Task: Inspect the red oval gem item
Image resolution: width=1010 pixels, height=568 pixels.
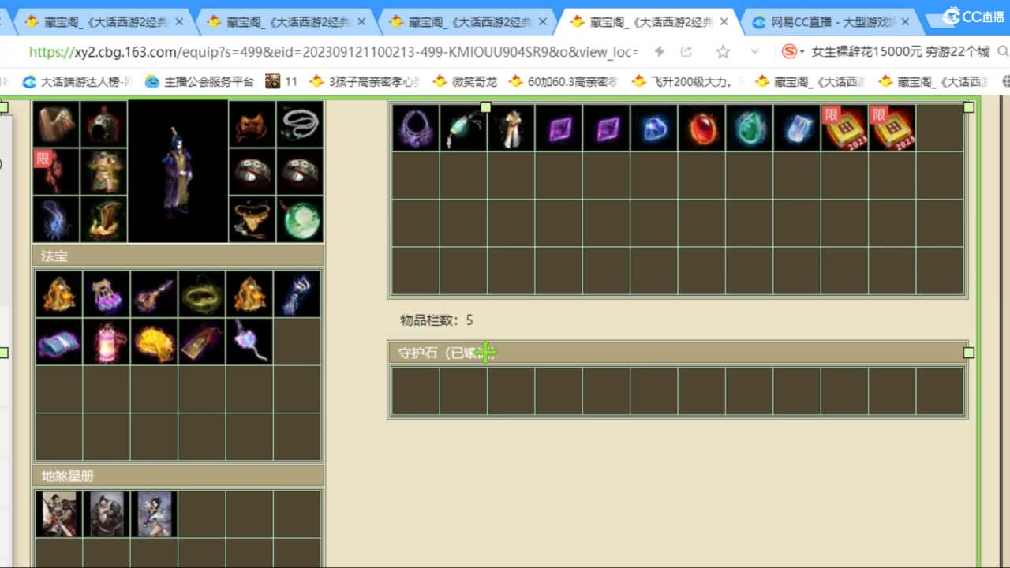Action: 701,128
